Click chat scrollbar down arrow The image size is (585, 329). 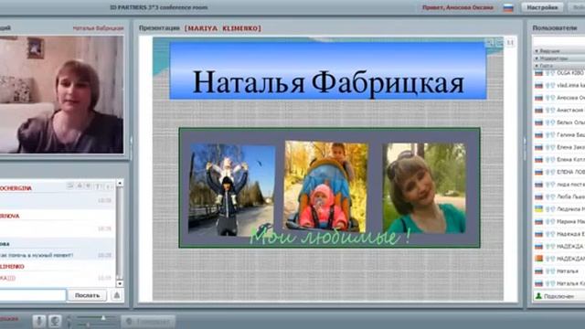[120, 283]
